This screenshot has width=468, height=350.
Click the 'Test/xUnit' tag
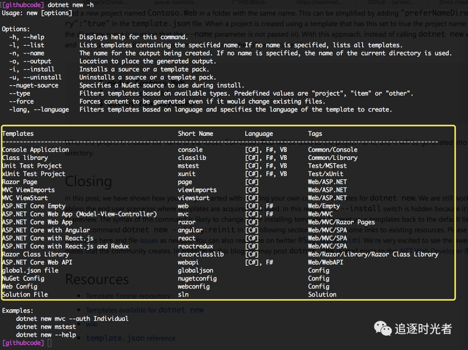(x=325, y=174)
